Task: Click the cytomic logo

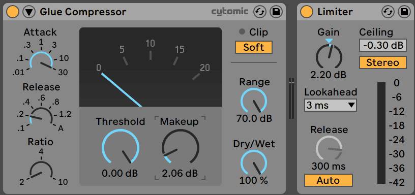Action: pos(230,11)
